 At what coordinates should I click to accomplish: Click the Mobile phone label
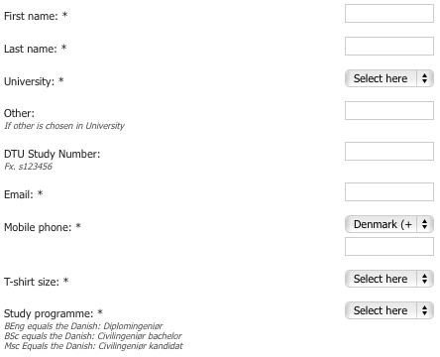click(38, 227)
